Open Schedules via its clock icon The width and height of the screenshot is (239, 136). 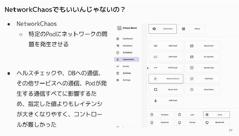coord(117,53)
